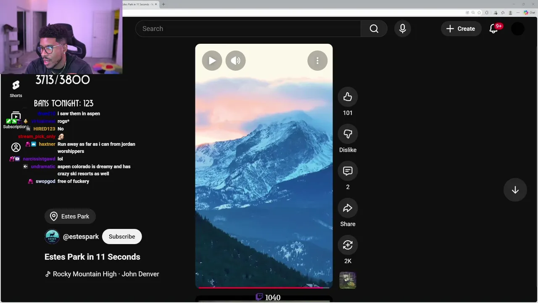Click the YouTube search field
Image resolution: width=538 pixels, height=303 pixels.
point(248,29)
